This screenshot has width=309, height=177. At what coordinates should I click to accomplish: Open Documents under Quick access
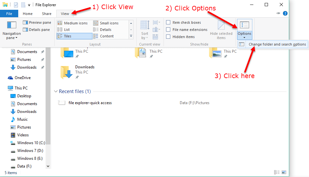pos(27,52)
